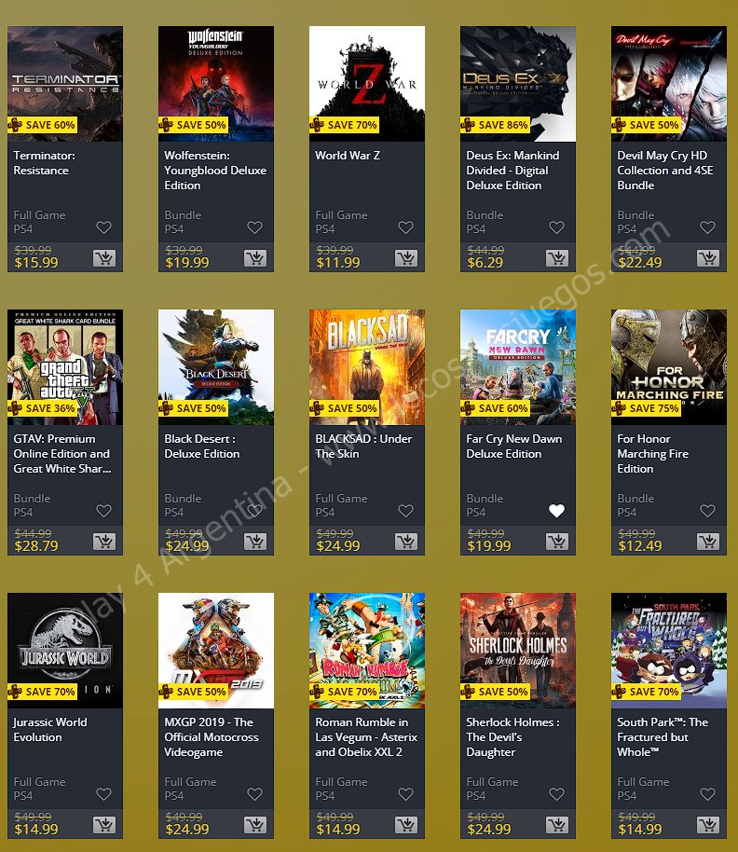Add Sherlock Holmes Devil's Daughter to cart
This screenshot has width=738, height=852.
point(557,825)
